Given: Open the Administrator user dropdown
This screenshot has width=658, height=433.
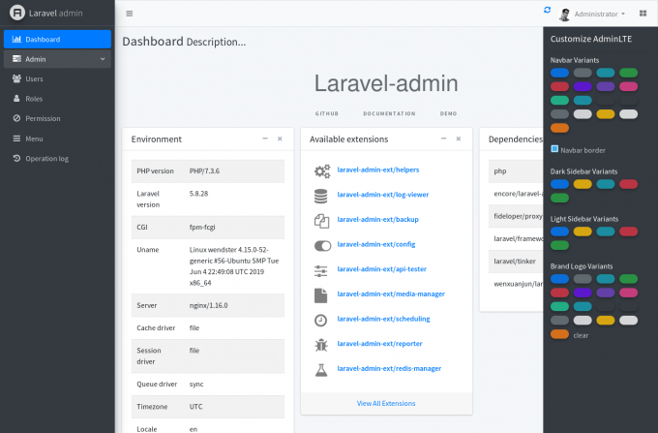Looking at the screenshot, I should coord(599,14).
